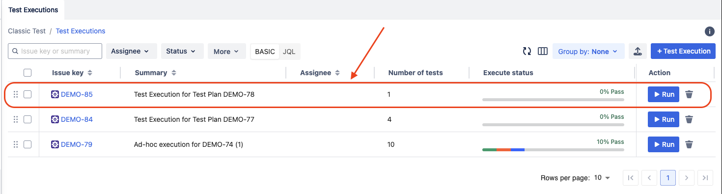Open the info icon at top right
Viewport: 722px width, 194px height.
point(710,31)
